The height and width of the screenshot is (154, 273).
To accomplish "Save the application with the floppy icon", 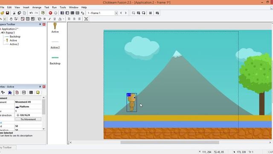I will (x=8, y=13).
